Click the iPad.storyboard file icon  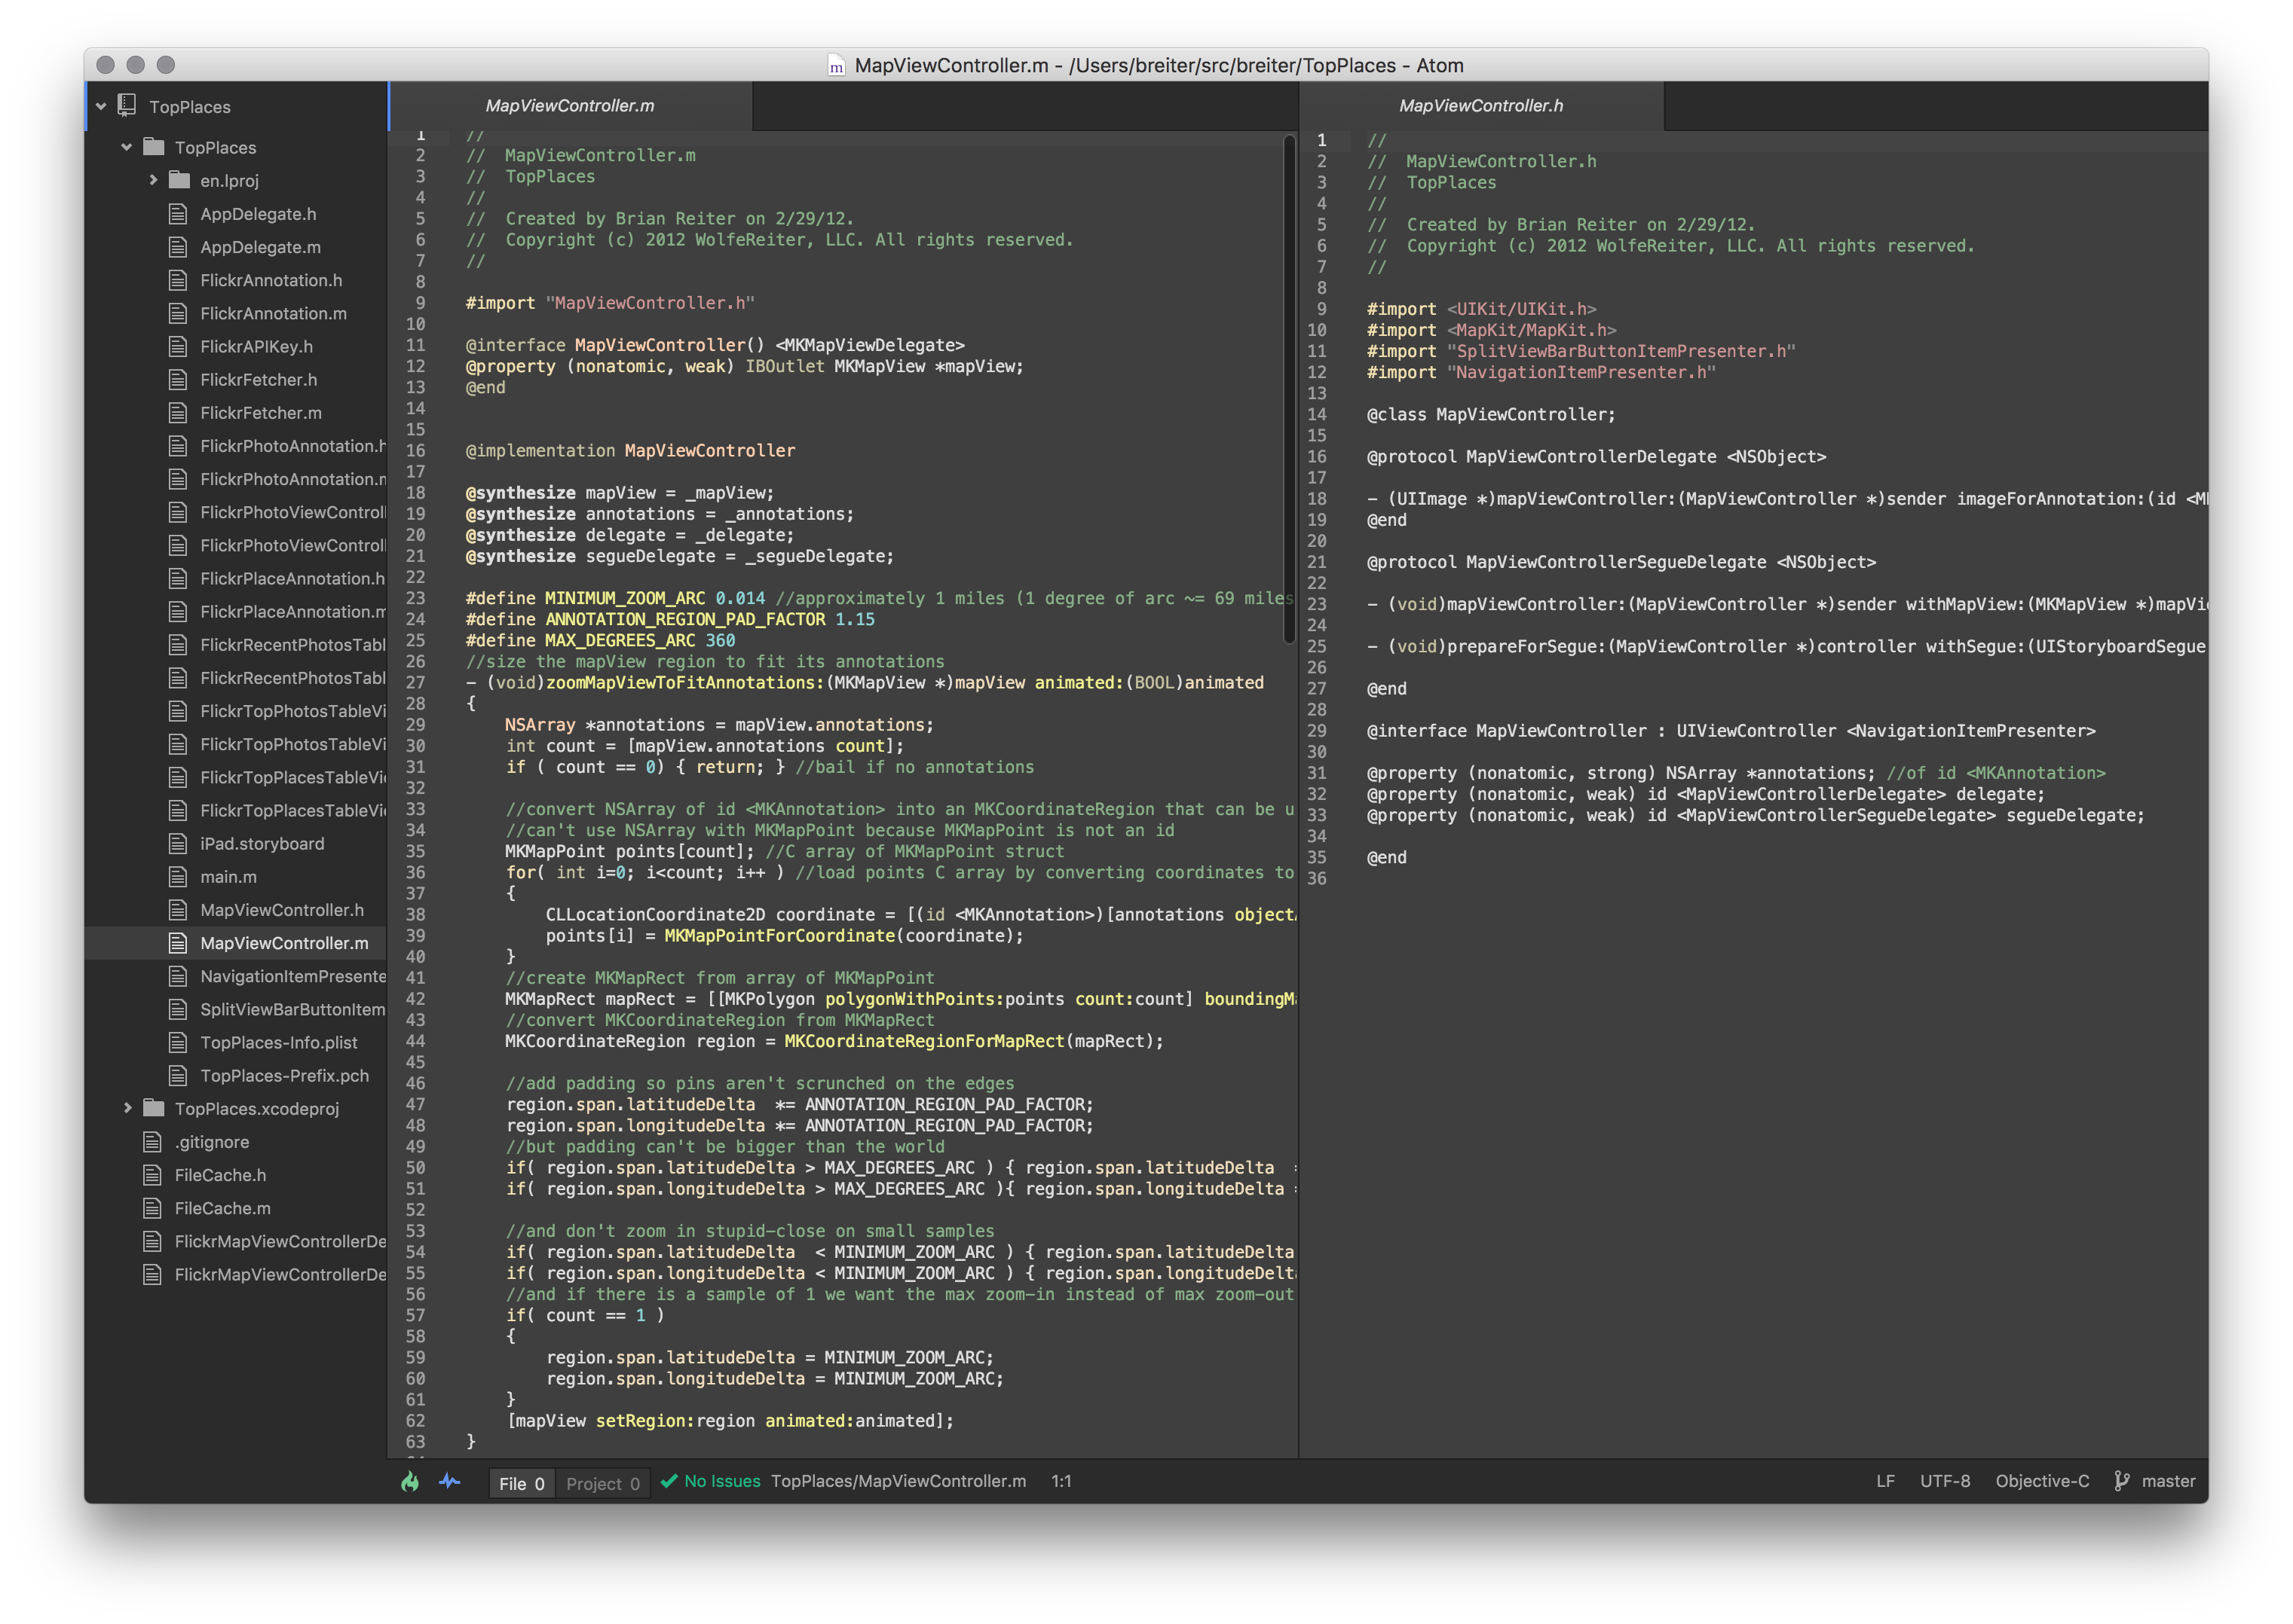tap(178, 844)
